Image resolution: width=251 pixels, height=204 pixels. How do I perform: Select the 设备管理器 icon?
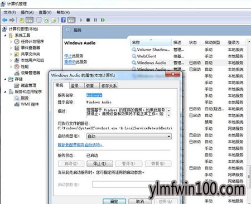(x=17, y=73)
